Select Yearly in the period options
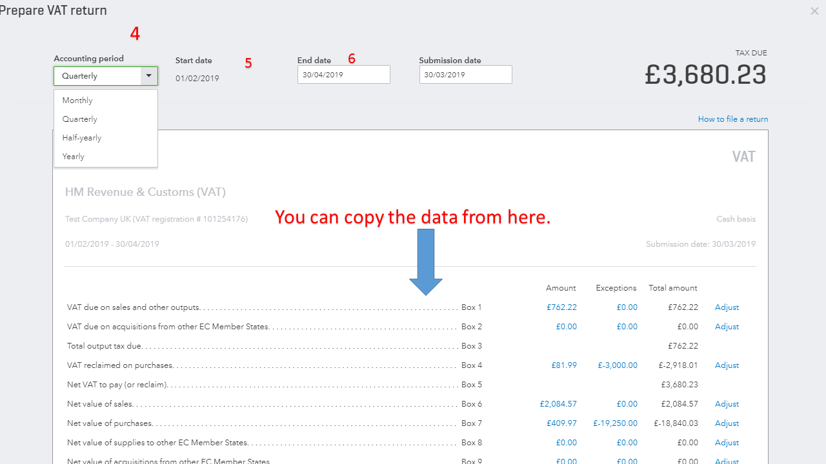 click(73, 156)
